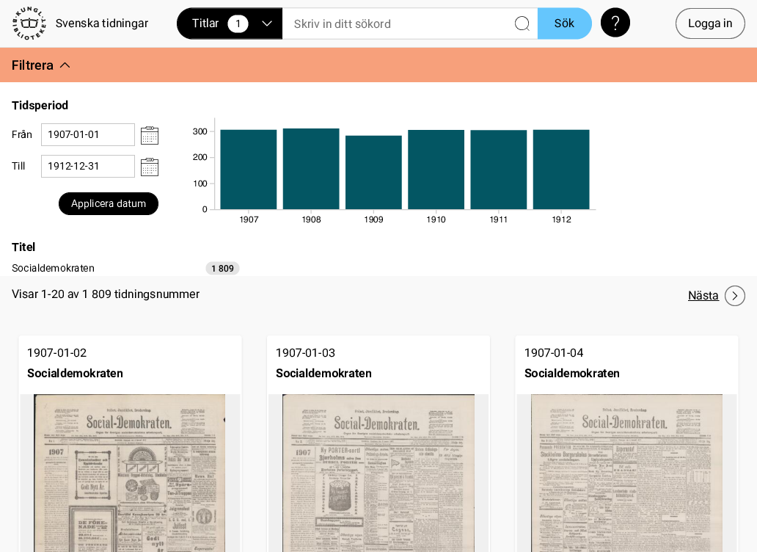The width and height of the screenshot is (757, 552).
Task: Click Socialdemokraten title under 1907-01-02
Action: point(75,374)
